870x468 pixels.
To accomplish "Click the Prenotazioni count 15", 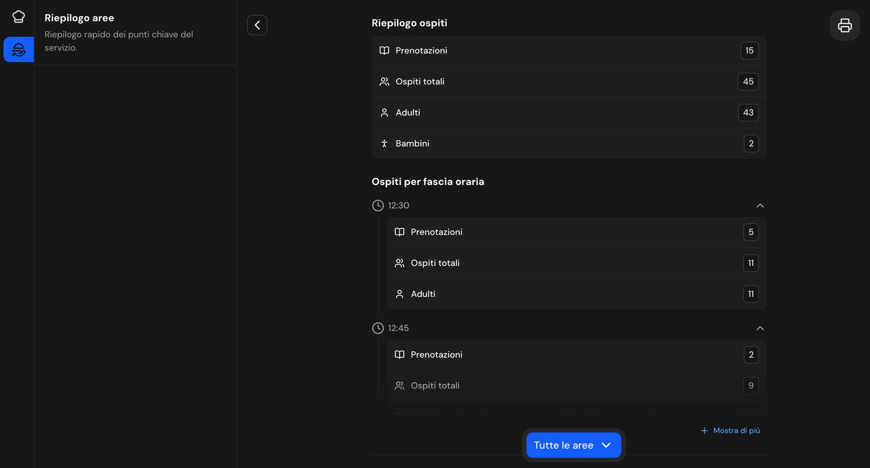I will click(749, 51).
